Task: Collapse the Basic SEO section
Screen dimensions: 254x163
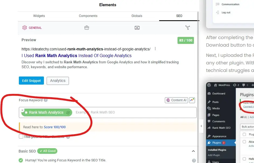Action: (193, 151)
